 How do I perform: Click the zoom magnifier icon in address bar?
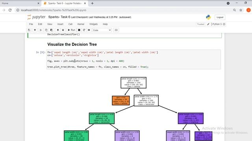pos(235,10)
